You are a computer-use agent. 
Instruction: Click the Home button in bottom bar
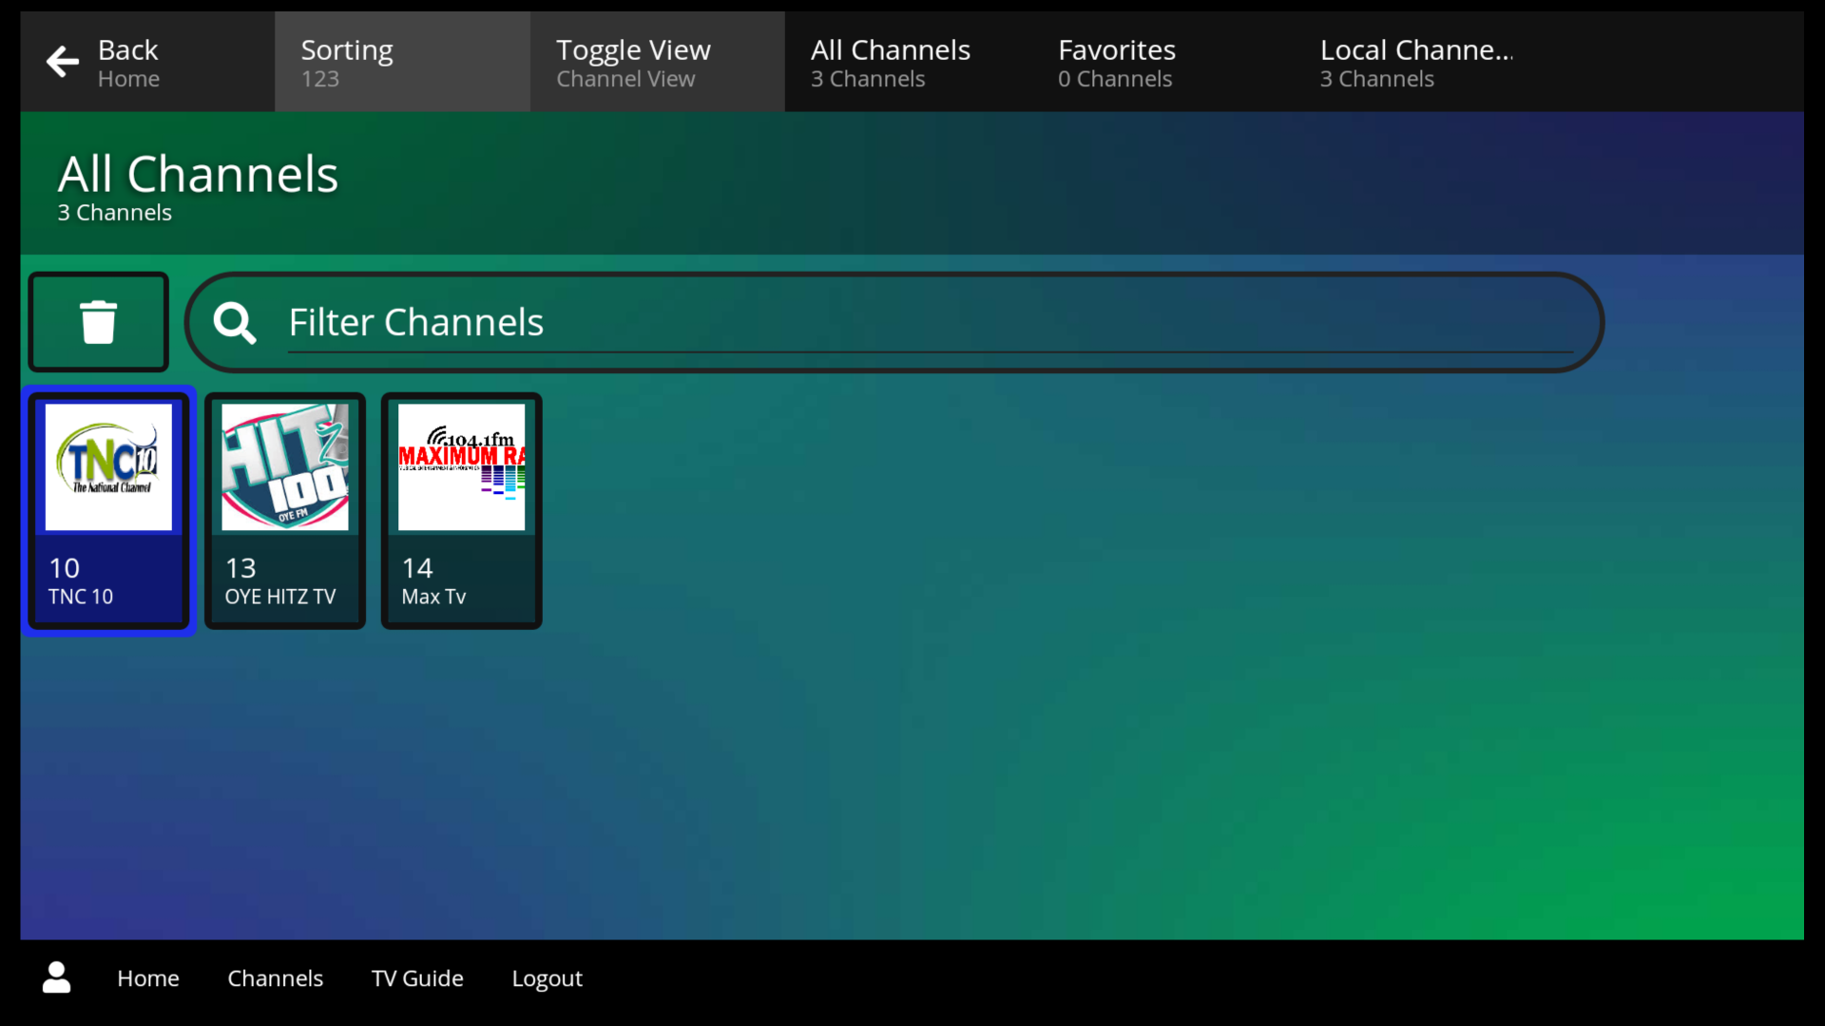click(x=147, y=978)
